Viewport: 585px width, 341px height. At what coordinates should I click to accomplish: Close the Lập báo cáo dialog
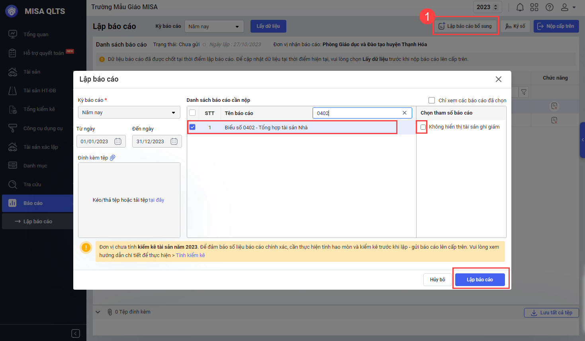[499, 79]
